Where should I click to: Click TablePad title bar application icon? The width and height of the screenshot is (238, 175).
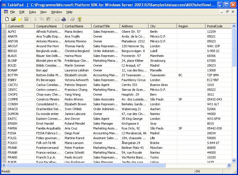[x=4, y=5]
